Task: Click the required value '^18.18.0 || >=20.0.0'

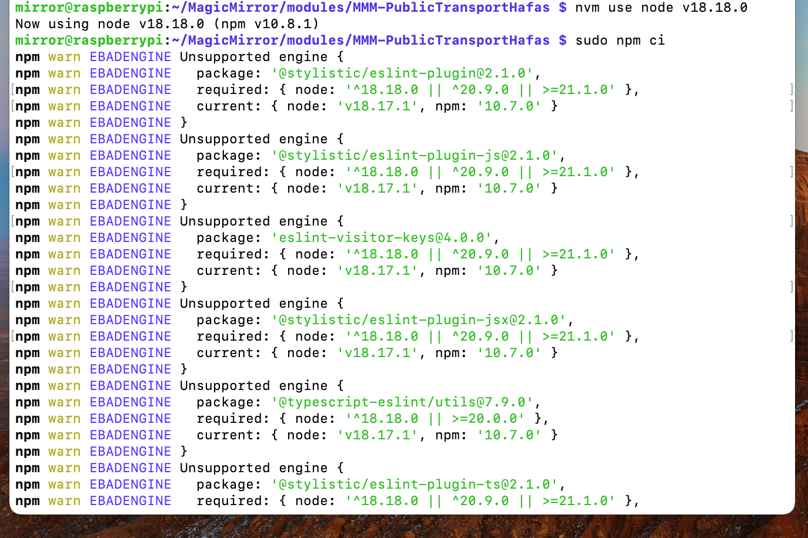Action: [435, 419]
